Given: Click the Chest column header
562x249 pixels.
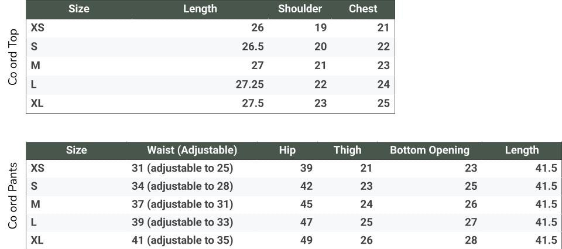Looking at the screenshot, I should tap(363, 9).
